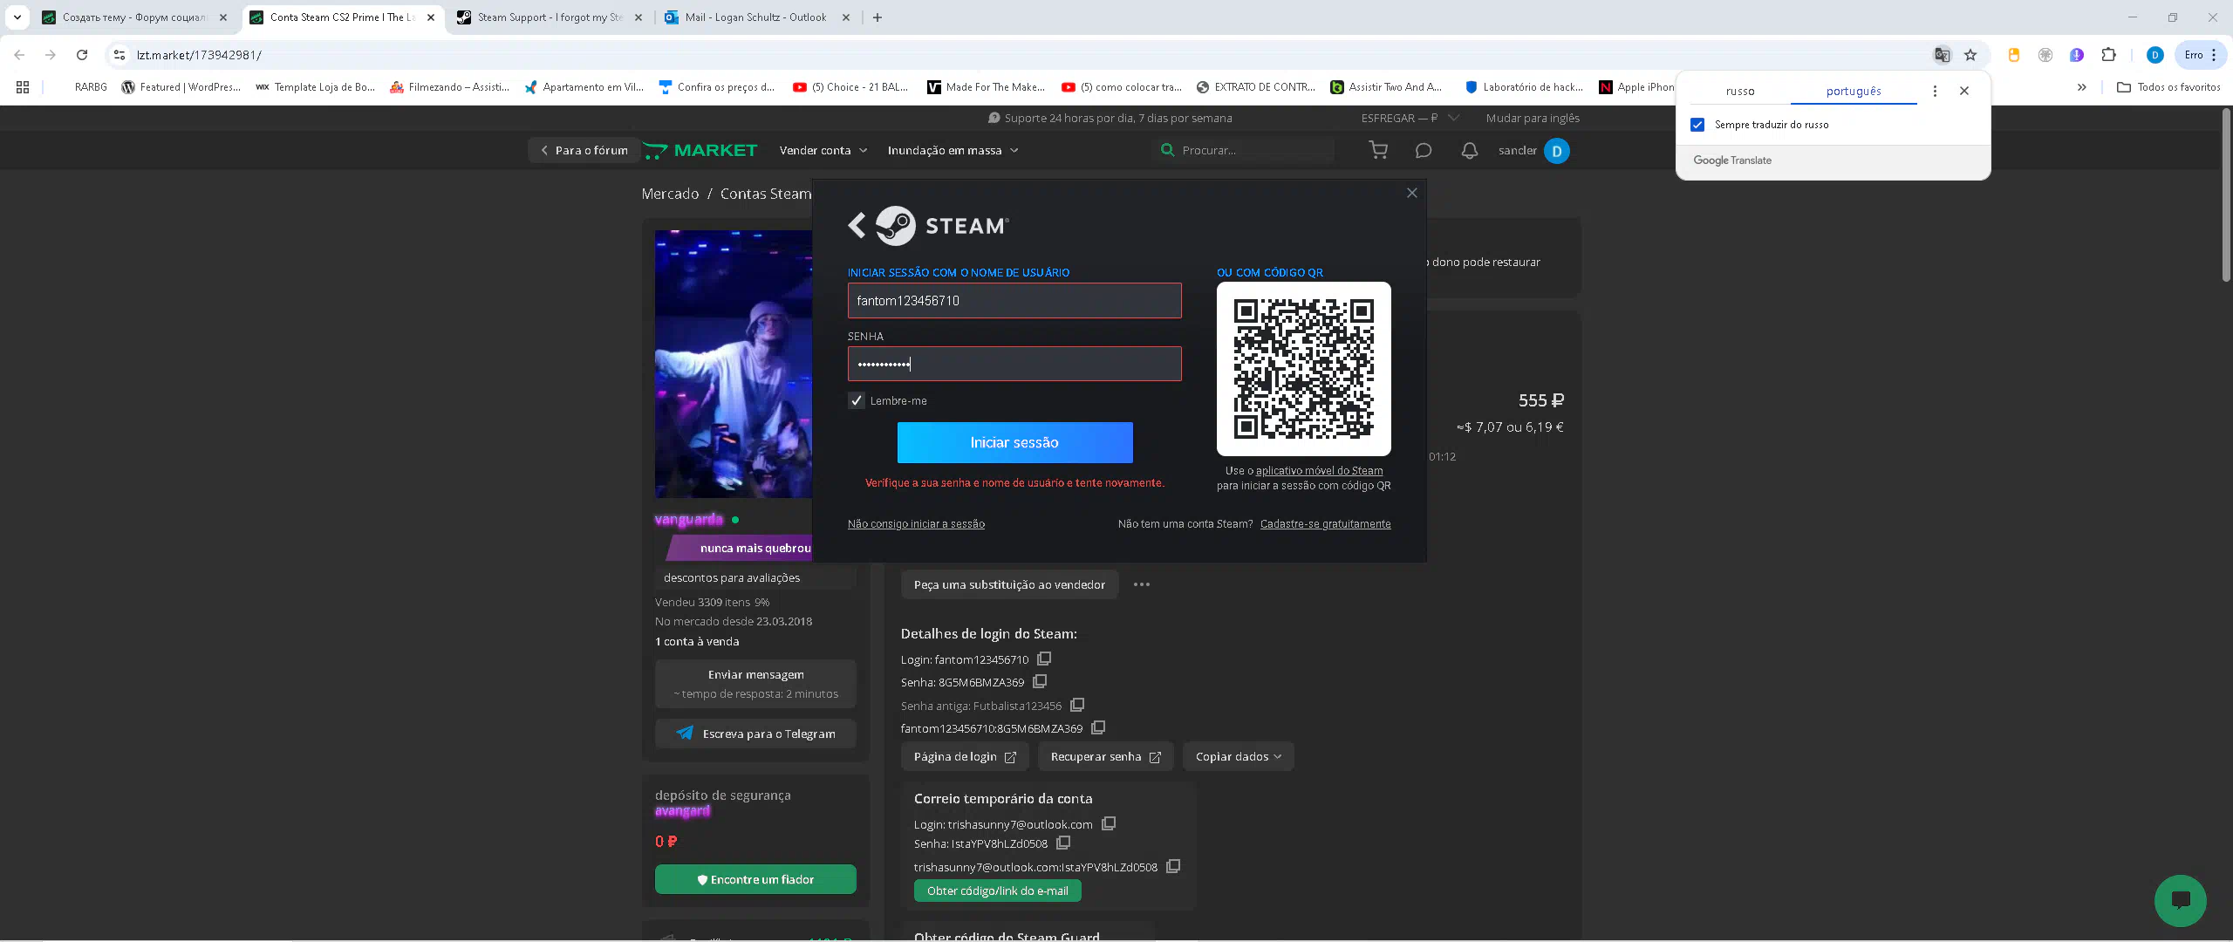Image resolution: width=2233 pixels, height=942 pixels.
Task: Open the currency dropdown ESFREGAR — ₽
Action: click(1410, 118)
